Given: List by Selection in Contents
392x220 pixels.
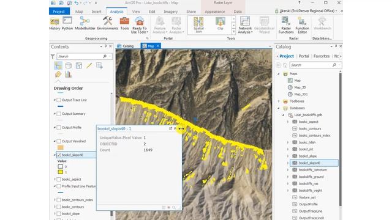Looking at the screenshot, I should (x=79, y=65).
